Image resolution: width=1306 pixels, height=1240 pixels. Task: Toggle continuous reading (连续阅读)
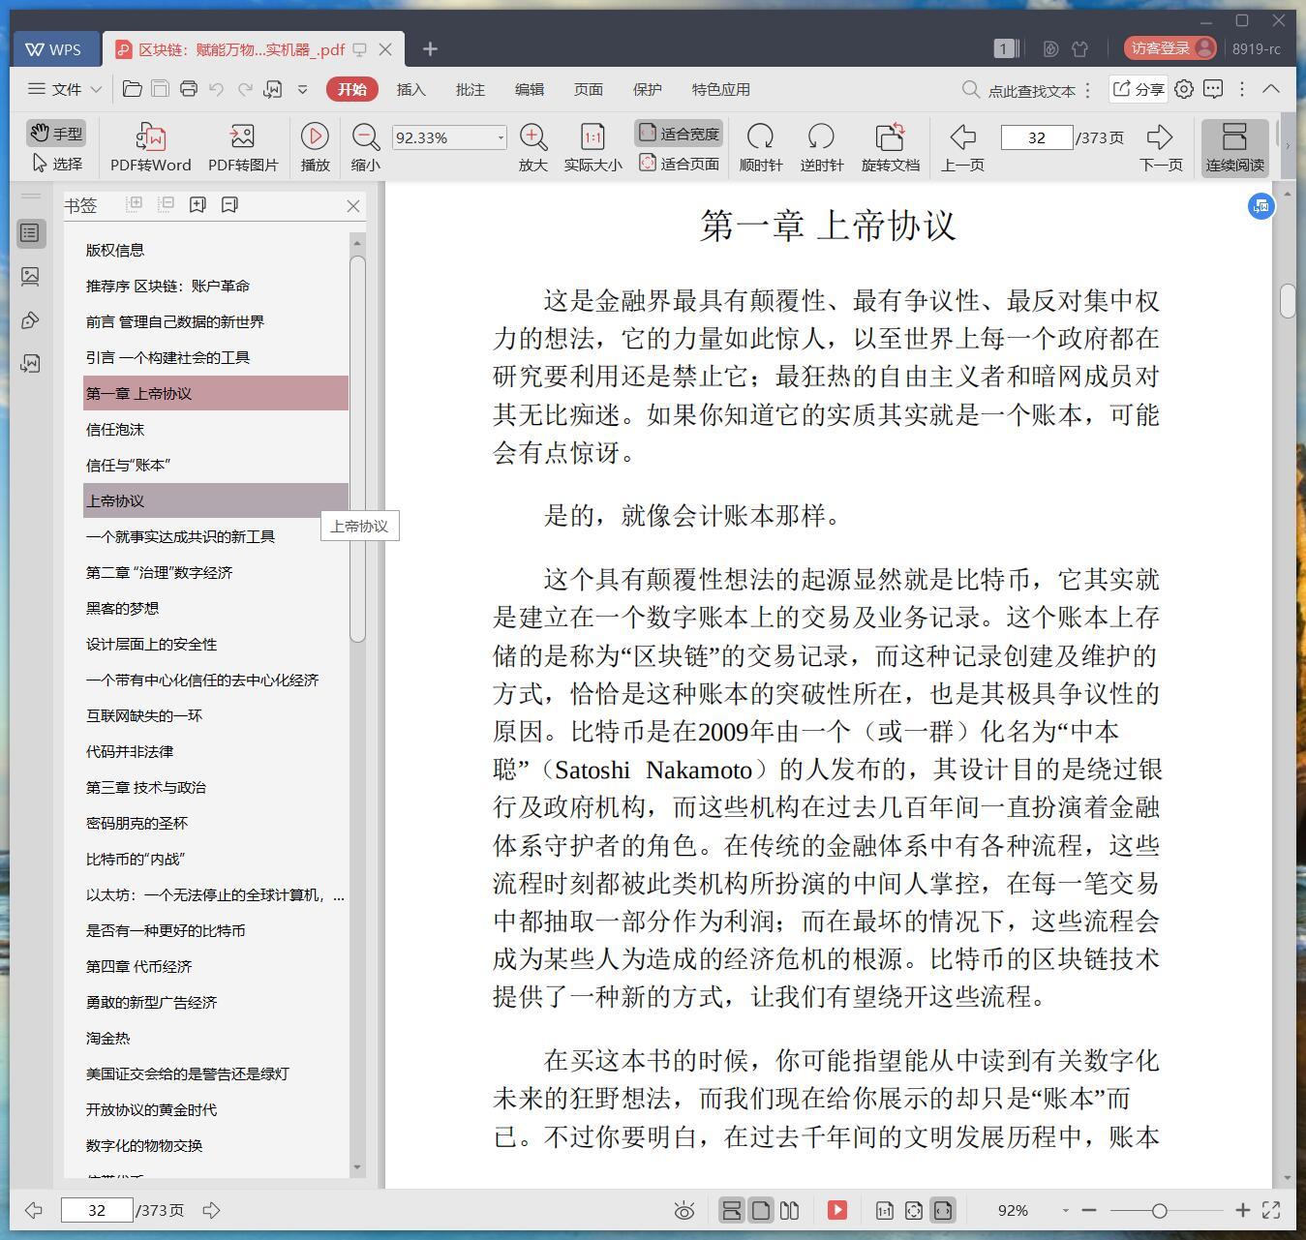click(x=1234, y=147)
